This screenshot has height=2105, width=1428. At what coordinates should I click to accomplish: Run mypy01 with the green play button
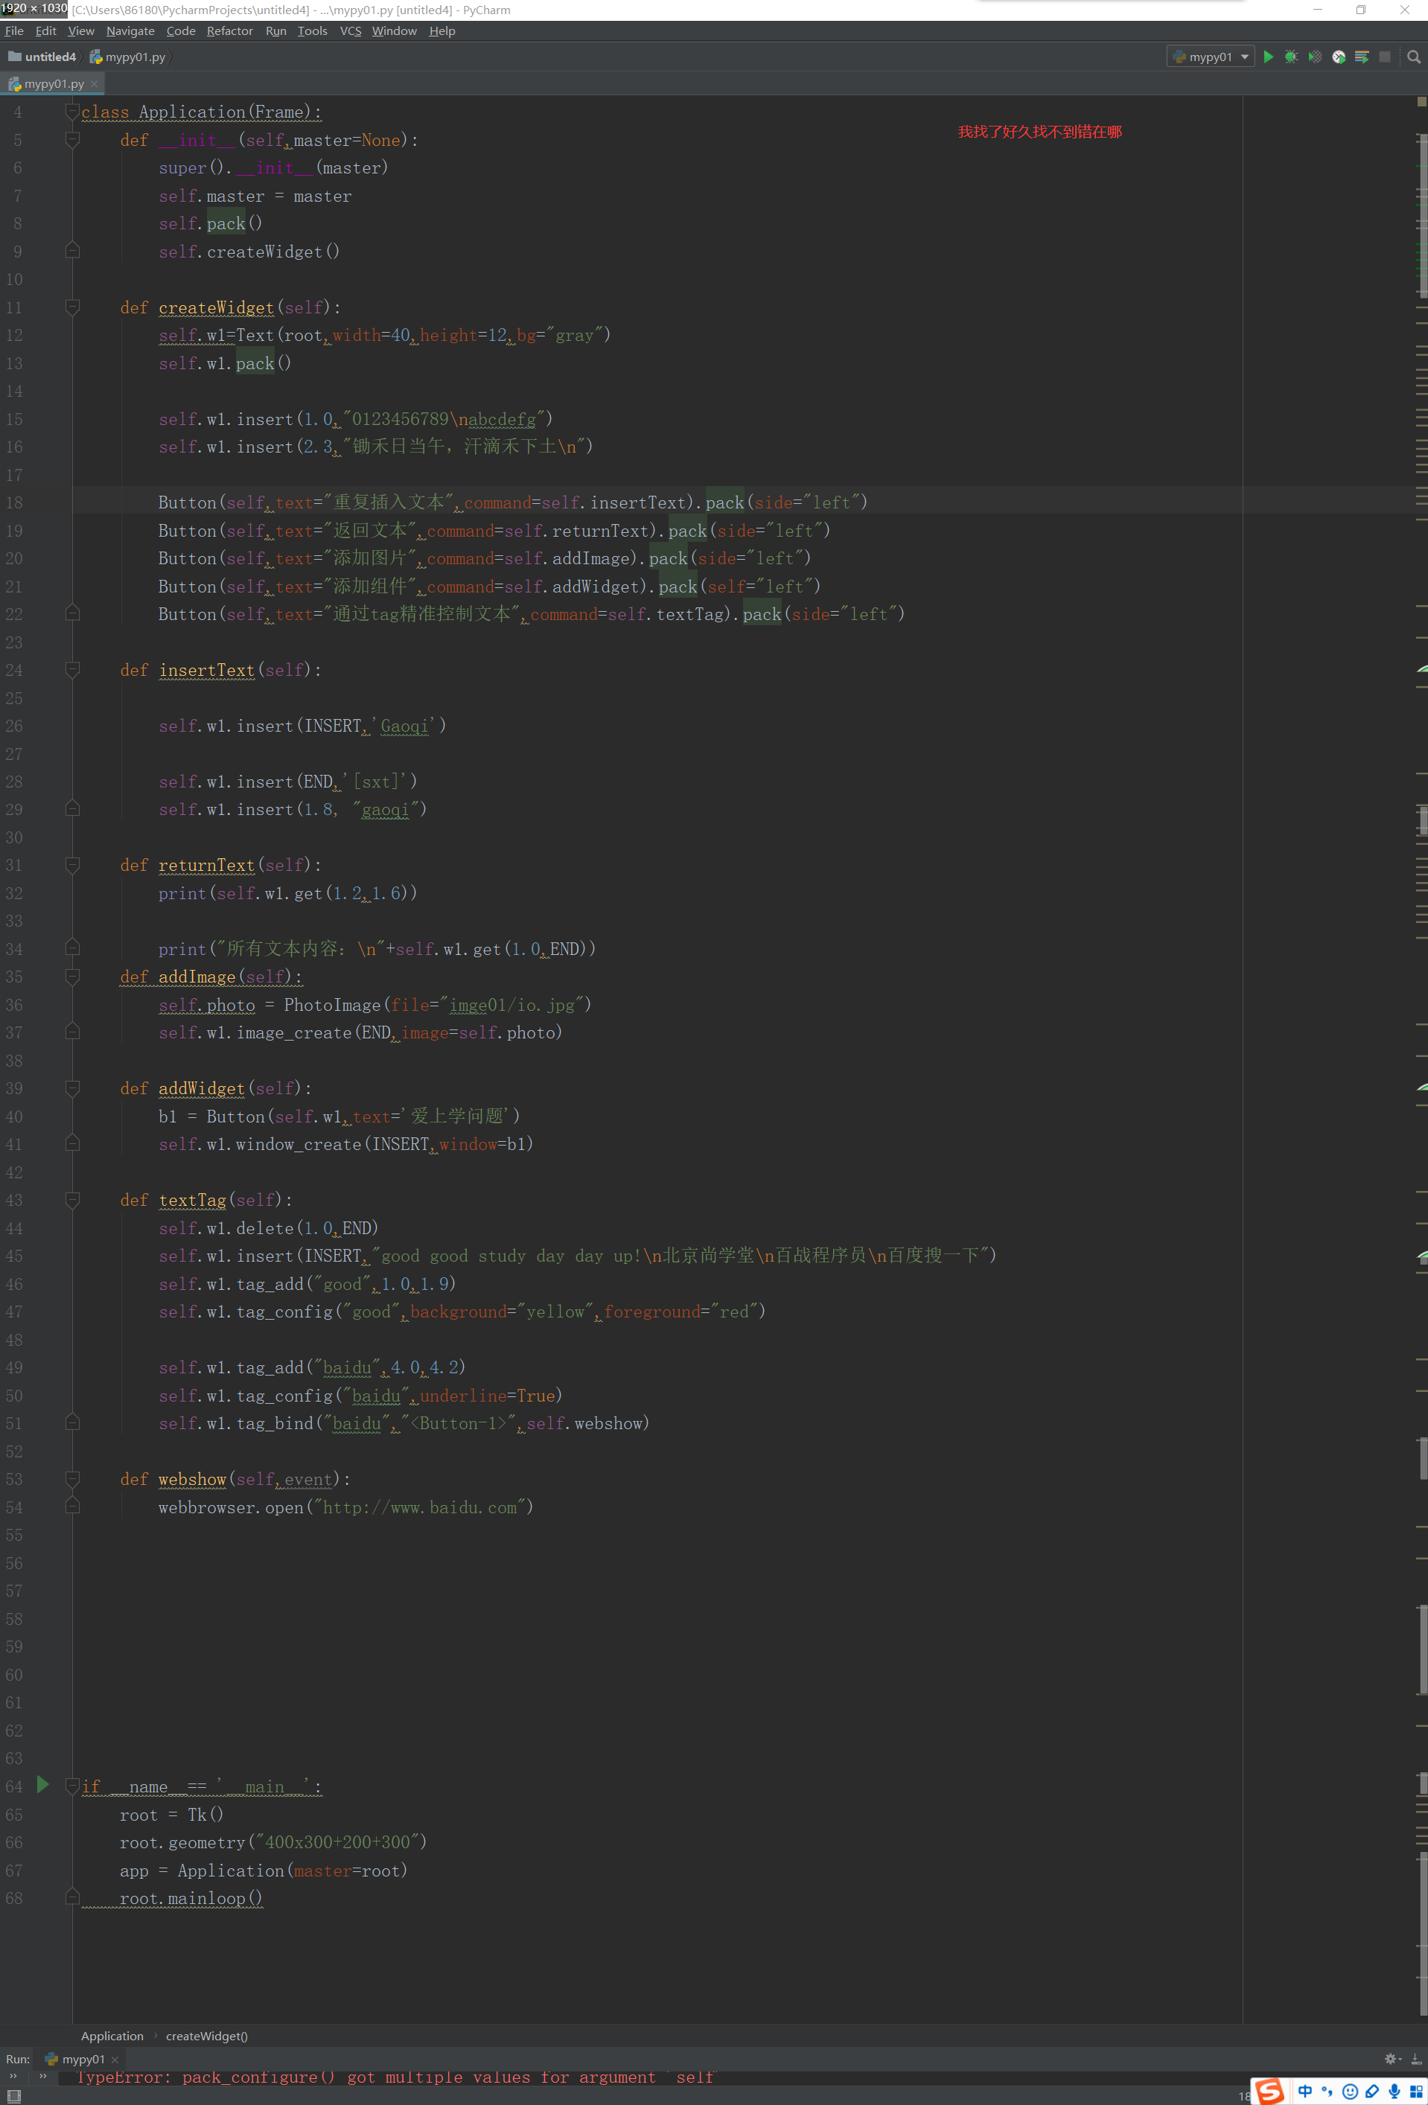click(x=1269, y=56)
